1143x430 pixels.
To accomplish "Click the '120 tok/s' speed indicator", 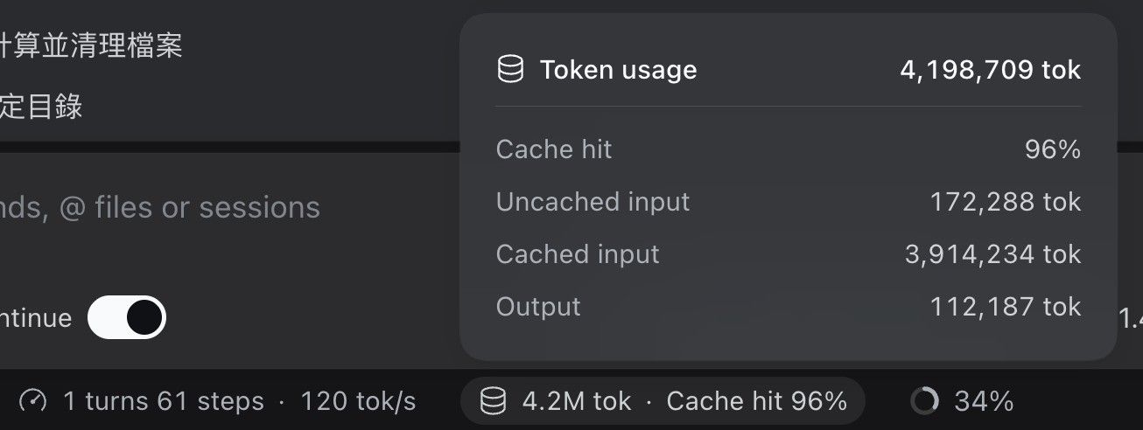I will (358, 401).
